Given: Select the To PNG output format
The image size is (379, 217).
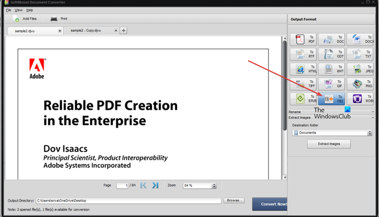Looking at the screenshot, I should [360, 84].
